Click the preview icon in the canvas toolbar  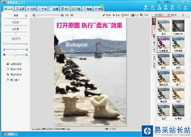click(x=144, y=15)
